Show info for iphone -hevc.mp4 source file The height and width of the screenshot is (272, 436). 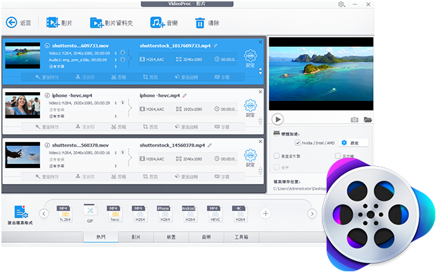click(x=47, y=96)
